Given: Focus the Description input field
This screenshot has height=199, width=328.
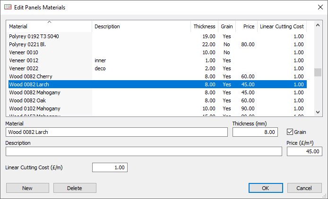Looking at the screenshot, I should click(144, 151).
